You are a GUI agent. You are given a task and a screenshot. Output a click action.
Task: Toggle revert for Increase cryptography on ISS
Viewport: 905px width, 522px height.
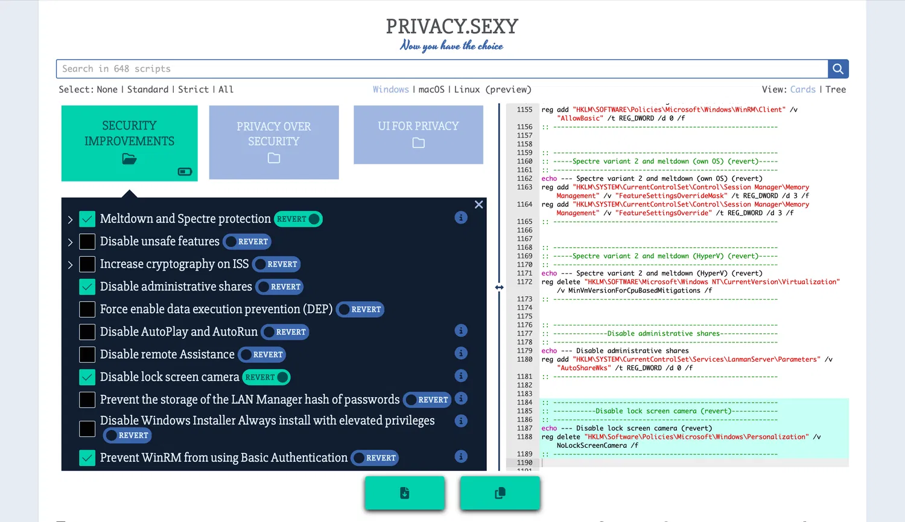[276, 264]
